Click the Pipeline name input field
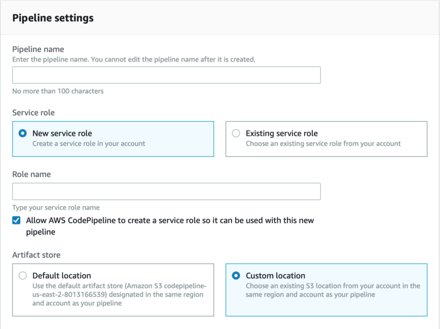 pyautogui.click(x=166, y=75)
